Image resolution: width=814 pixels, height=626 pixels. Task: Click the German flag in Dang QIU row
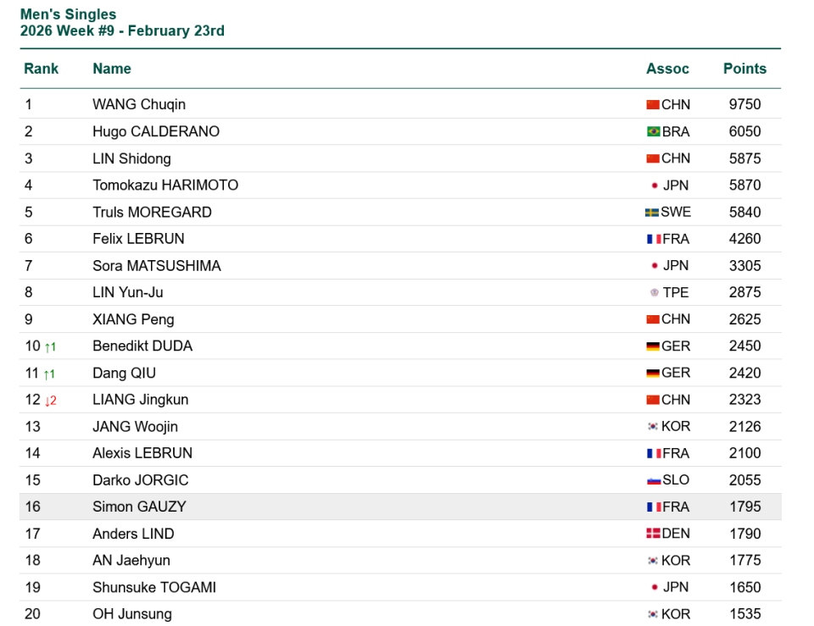653,374
